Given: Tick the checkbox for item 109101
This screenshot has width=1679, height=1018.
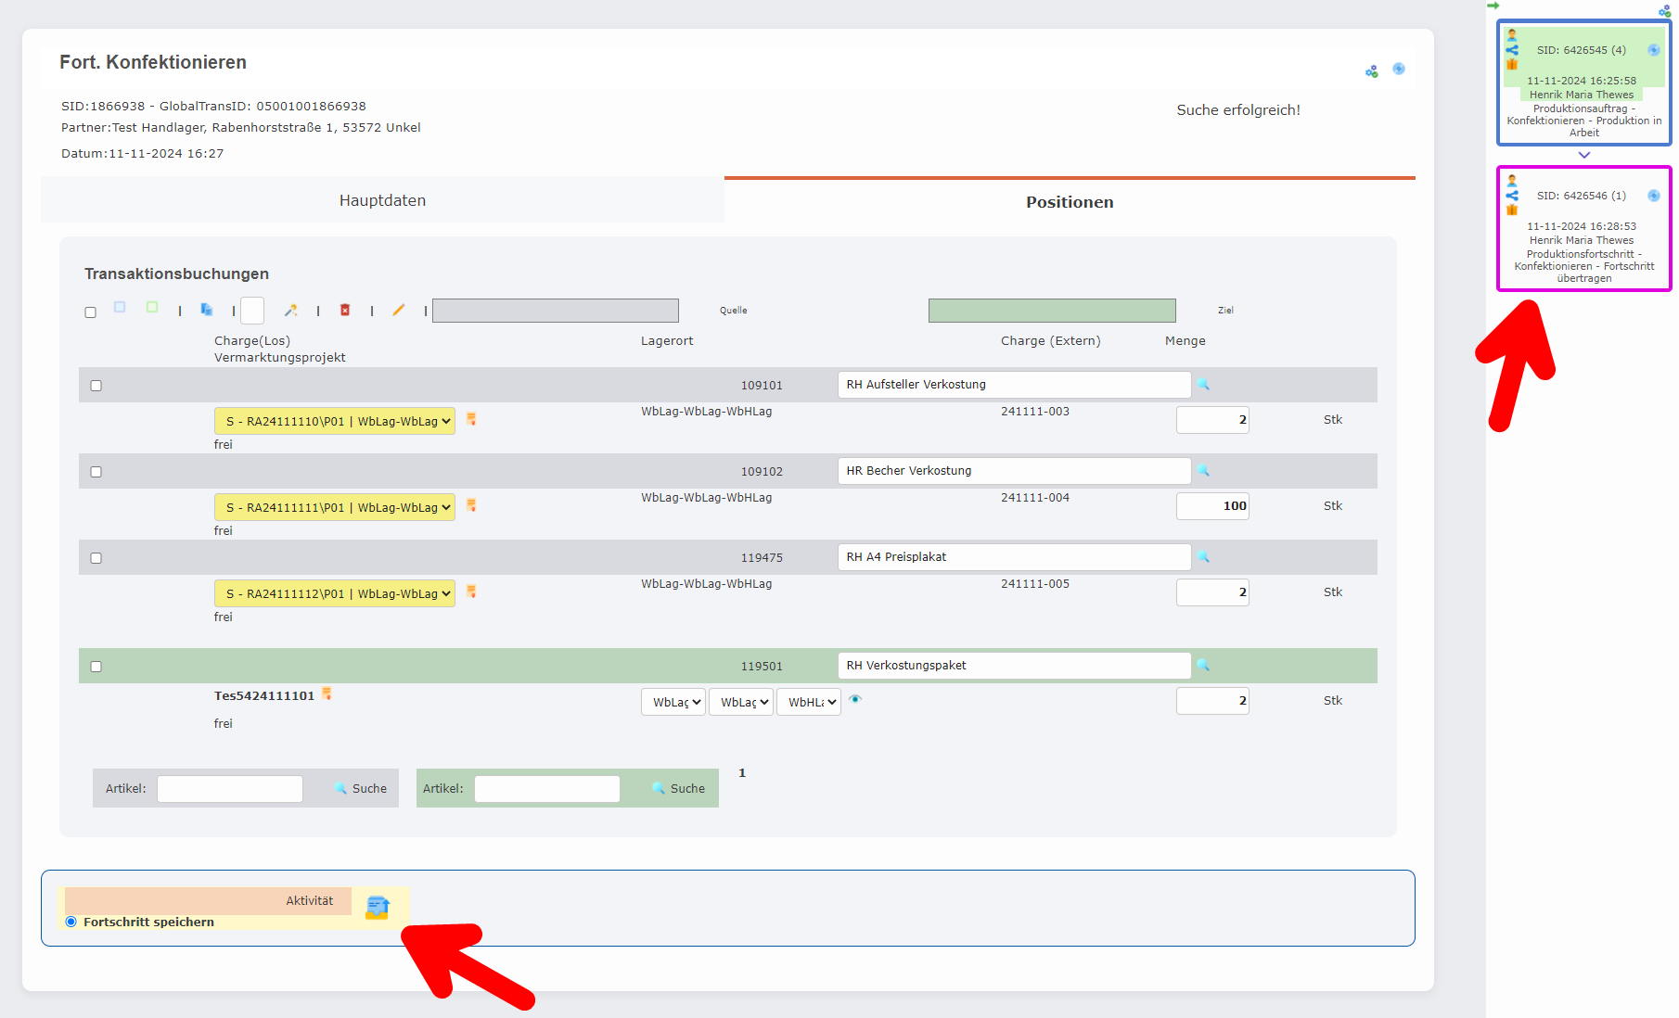Looking at the screenshot, I should point(96,386).
